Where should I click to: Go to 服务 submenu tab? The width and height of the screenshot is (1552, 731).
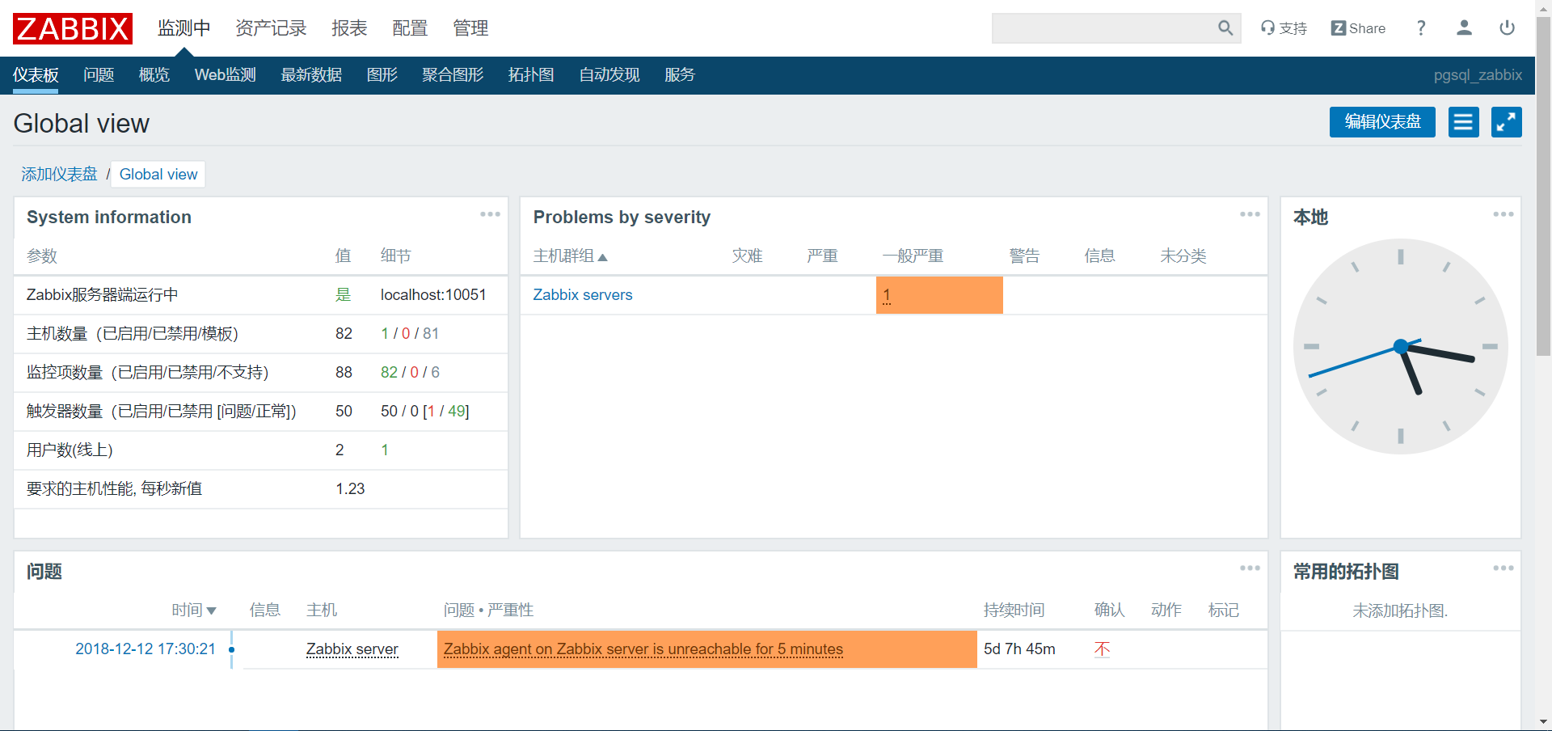point(680,75)
